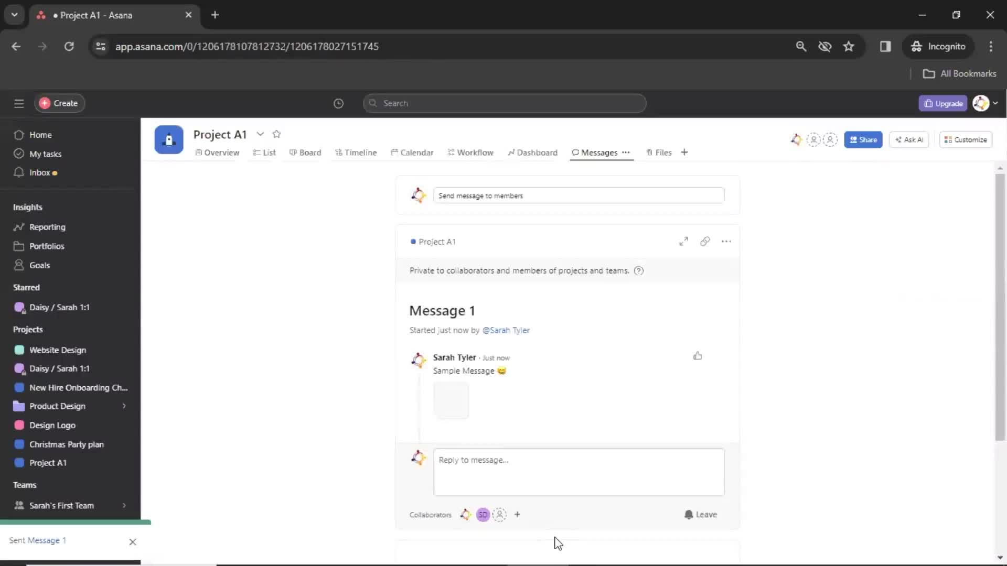
Task: Click the Project A1 dropdown arrow
Action: click(260, 134)
